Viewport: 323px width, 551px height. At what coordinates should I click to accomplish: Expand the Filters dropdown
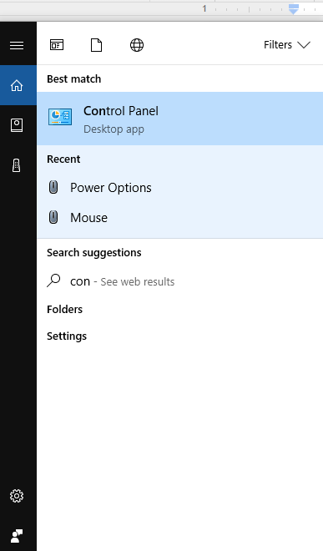tap(287, 45)
